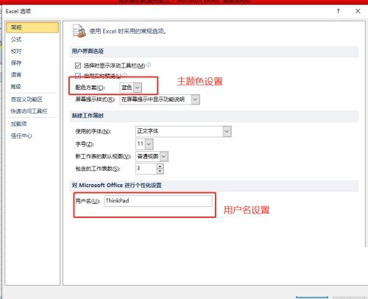Go to the 语言 options category
The width and height of the screenshot is (368, 299).
click(x=16, y=74)
